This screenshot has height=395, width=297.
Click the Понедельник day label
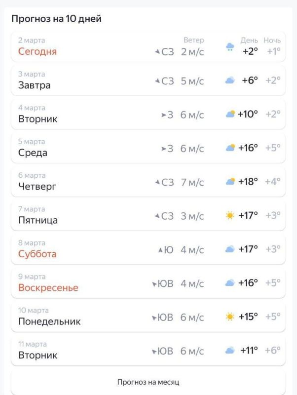[x=49, y=322]
